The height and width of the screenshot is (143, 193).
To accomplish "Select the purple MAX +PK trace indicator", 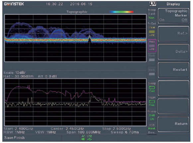I will (x=152, y=46).
